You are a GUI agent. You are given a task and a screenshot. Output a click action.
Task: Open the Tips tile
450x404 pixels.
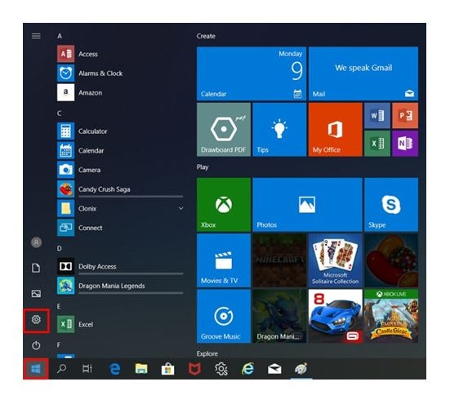click(279, 129)
